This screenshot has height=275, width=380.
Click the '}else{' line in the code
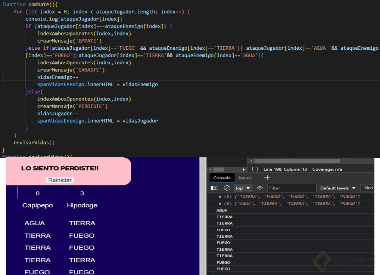[34, 92]
